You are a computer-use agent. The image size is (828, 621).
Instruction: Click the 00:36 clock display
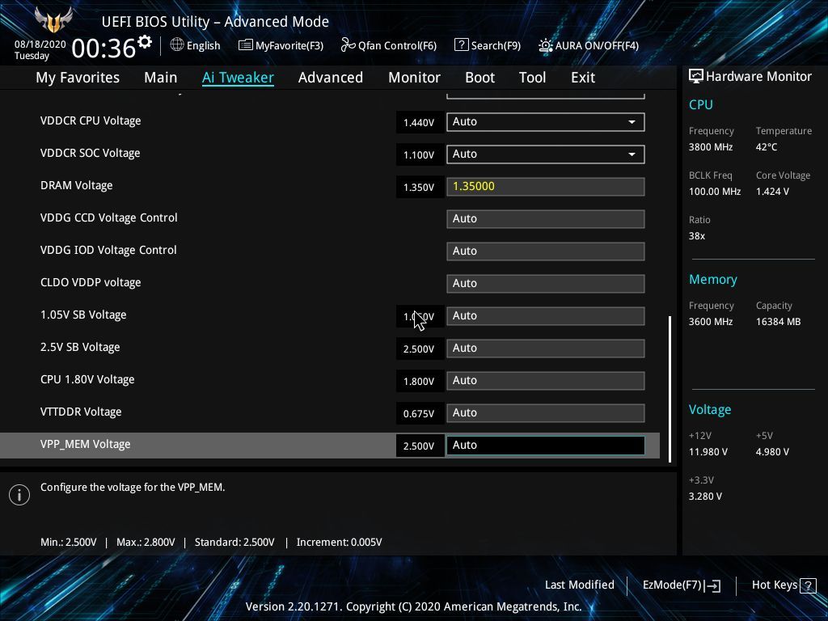point(103,49)
